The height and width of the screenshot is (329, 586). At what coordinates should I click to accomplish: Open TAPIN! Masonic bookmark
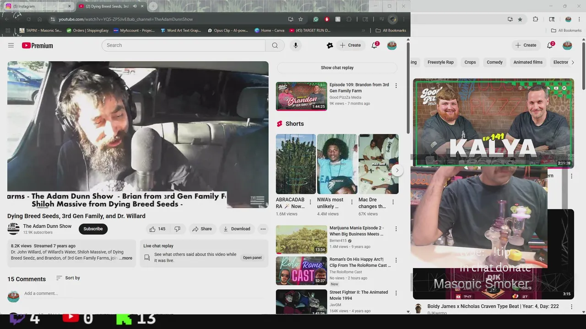click(40, 31)
